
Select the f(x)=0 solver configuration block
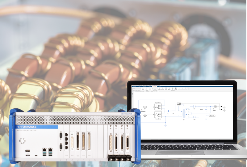(212, 116)
